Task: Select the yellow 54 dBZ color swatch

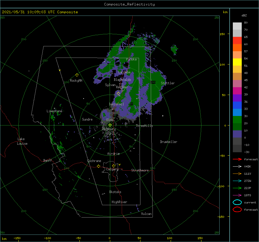Action: click(x=237, y=62)
